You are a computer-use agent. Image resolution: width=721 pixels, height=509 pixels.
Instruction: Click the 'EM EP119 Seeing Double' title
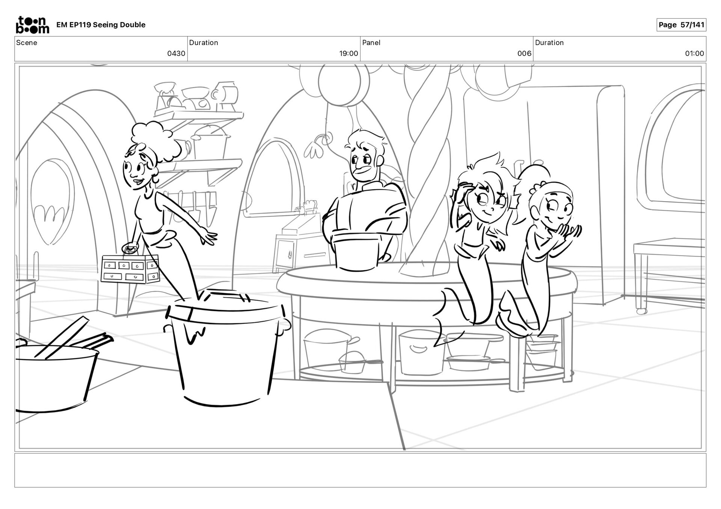click(x=101, y=25)
